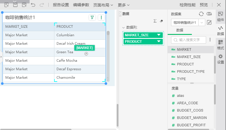This screenshot has height=130, width=226.
Task: Open the 格式 format sidebar panel
Action: (221, 45)
